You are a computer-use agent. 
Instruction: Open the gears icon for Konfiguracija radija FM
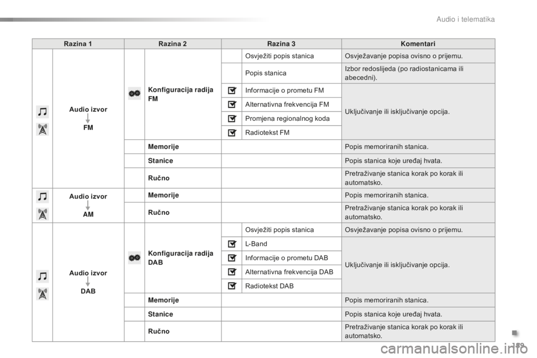[x=135, y=93]
